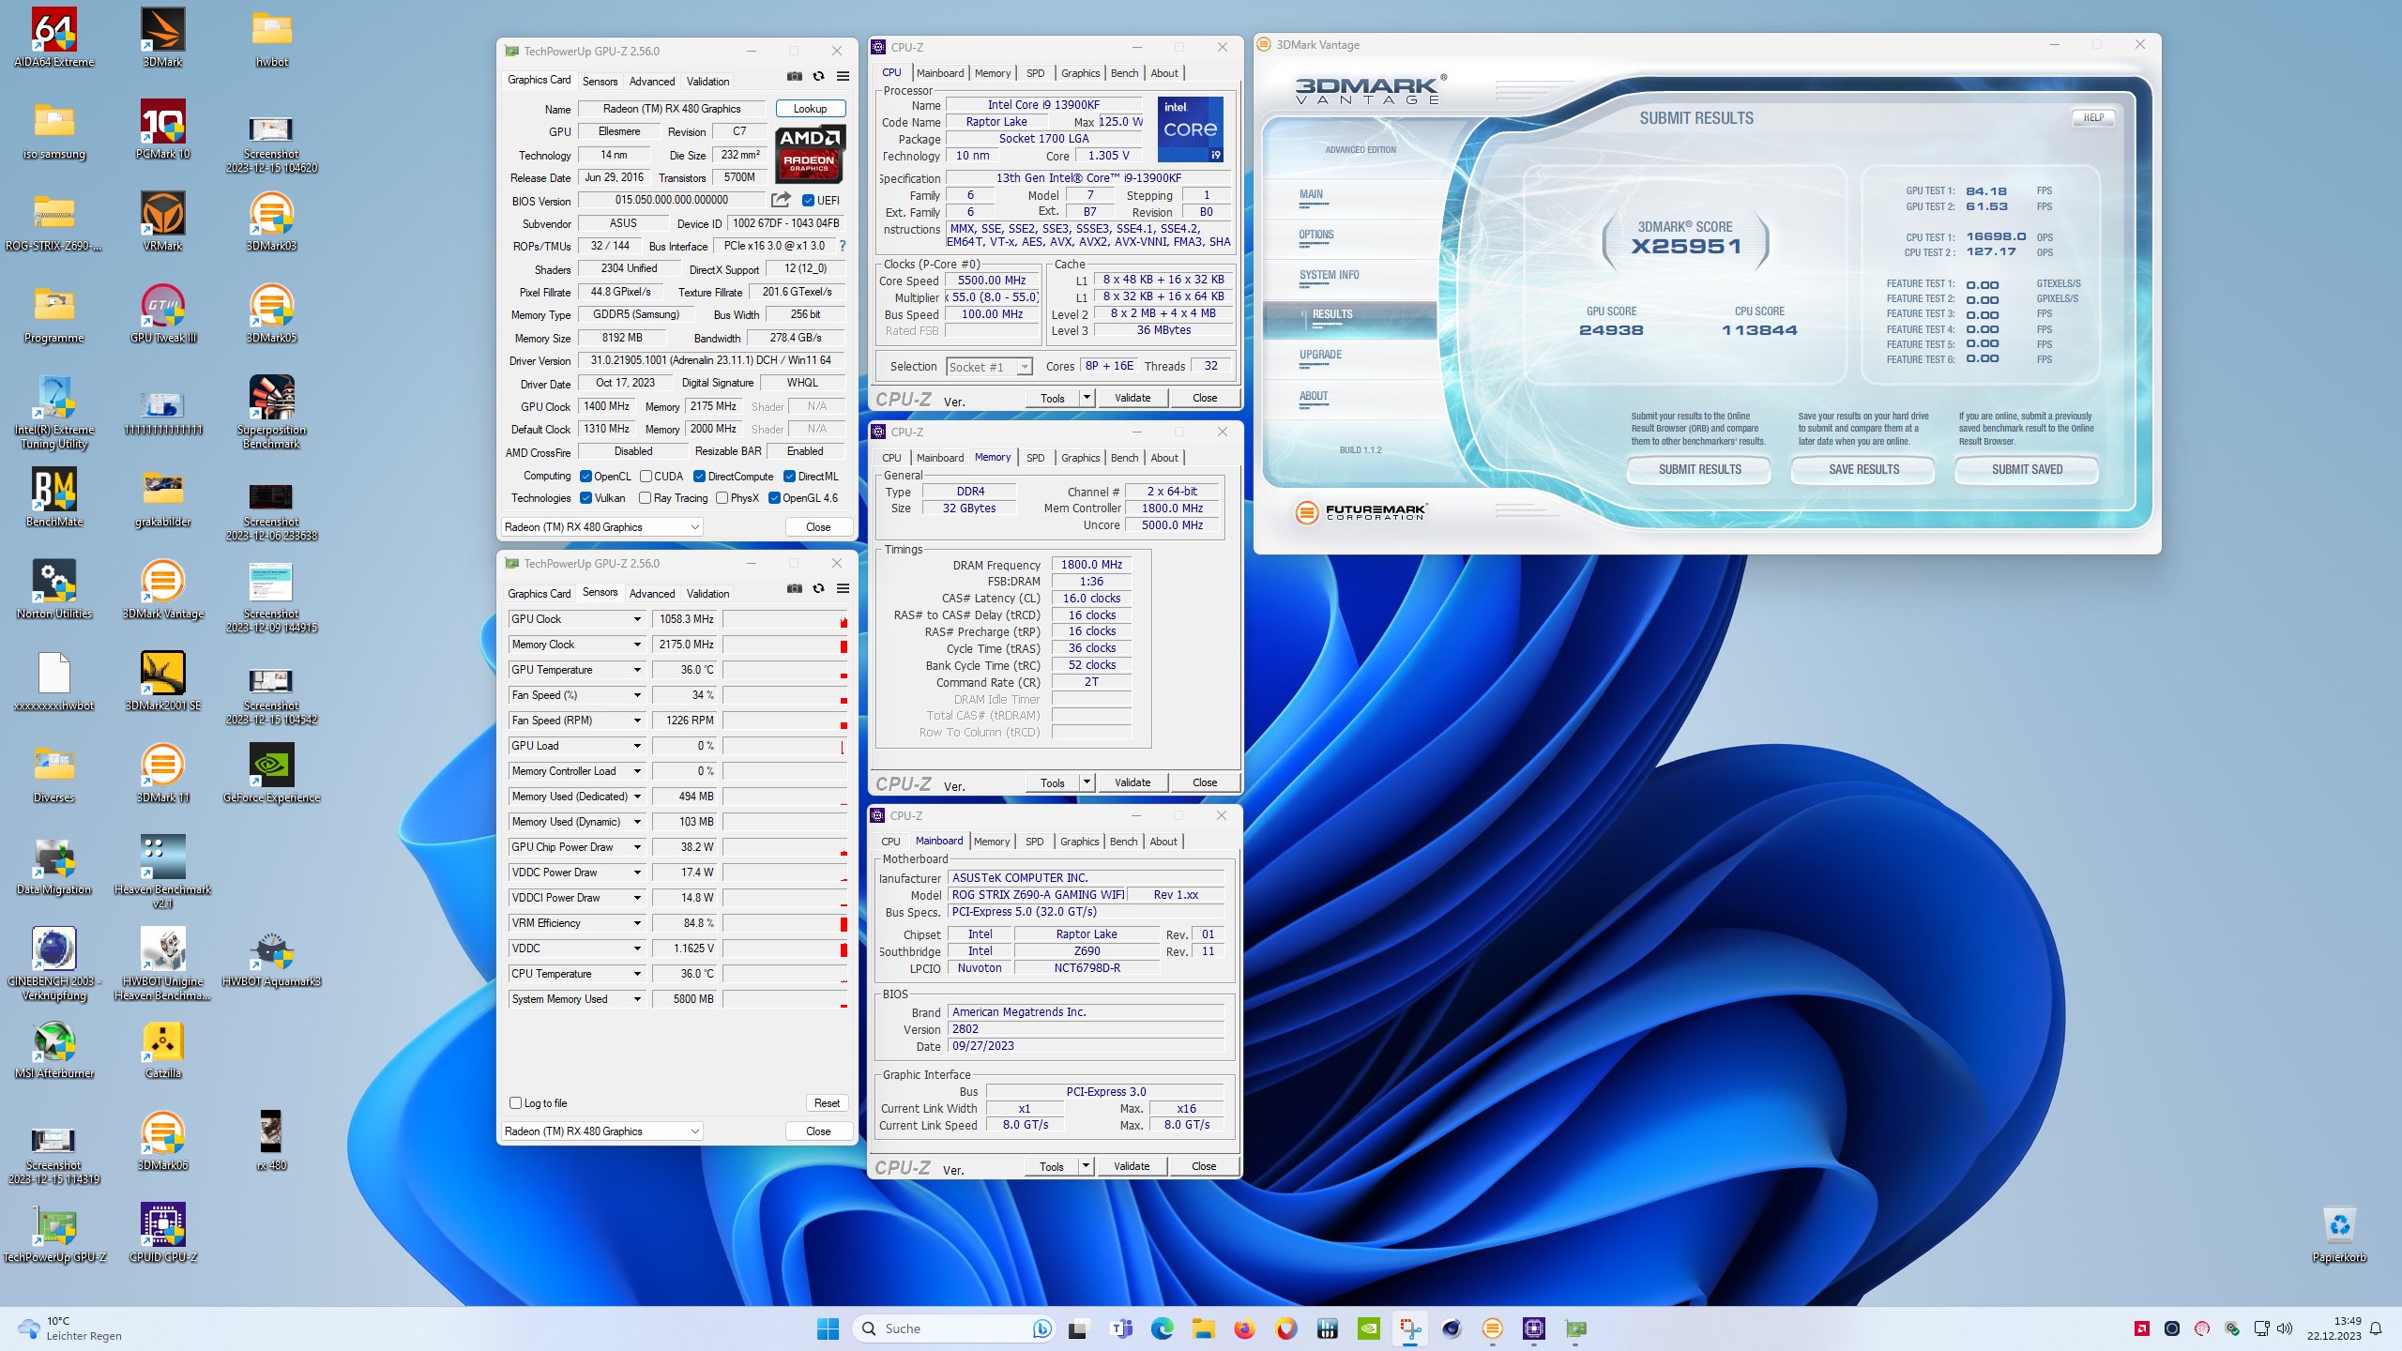Toggle OpenCL computing checkbox

tap(585, 477)
